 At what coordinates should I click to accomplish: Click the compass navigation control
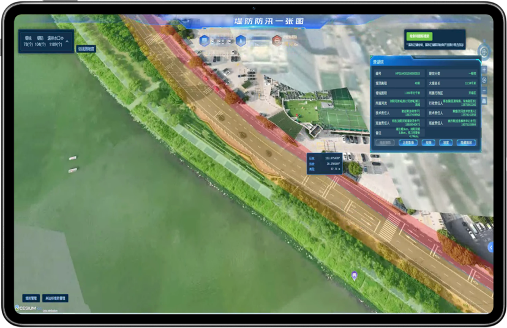[x=484, y=51]
